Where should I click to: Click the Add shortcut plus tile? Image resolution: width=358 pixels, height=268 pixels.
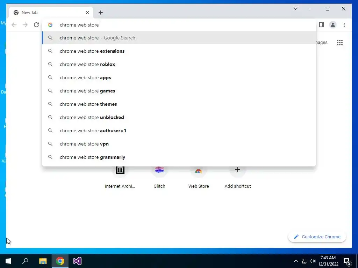238,177
